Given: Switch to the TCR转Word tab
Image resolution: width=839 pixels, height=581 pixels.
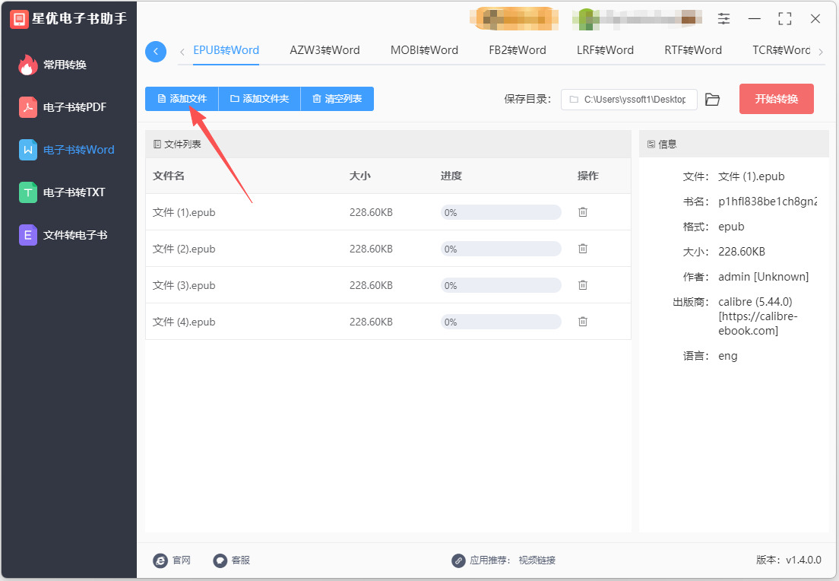Looking at the screenshot, I should click(x=781, y=50).
